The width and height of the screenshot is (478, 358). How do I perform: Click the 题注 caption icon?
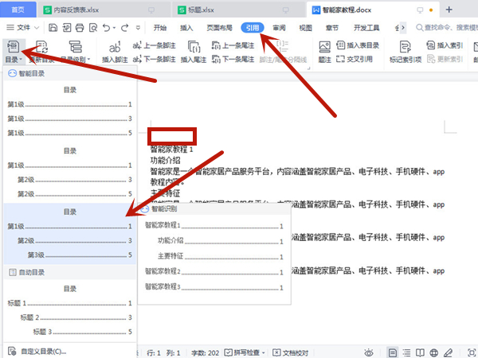click(x=325, y=47)
